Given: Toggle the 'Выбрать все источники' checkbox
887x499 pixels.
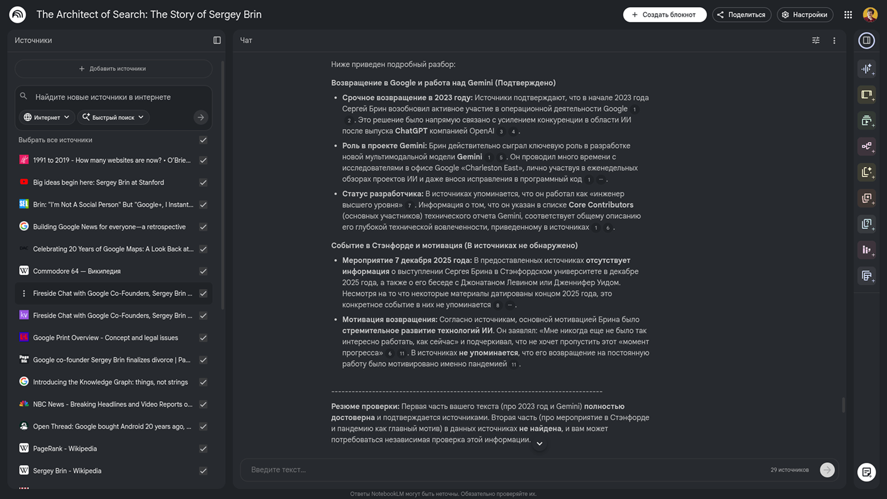Looking at the screenshot, I should coord(203,140).
